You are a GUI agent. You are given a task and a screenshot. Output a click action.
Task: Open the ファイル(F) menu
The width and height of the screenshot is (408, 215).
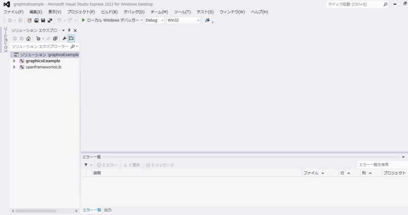point(13,12)
